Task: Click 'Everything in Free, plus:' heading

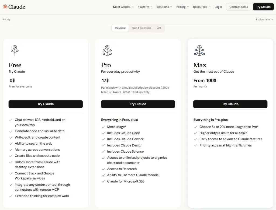Action: click(x=119, y=120)
